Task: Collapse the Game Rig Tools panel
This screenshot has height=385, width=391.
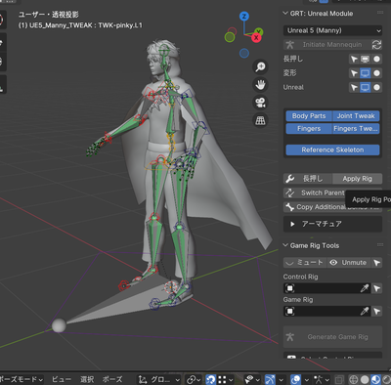Action: click(x=311, y=245)
